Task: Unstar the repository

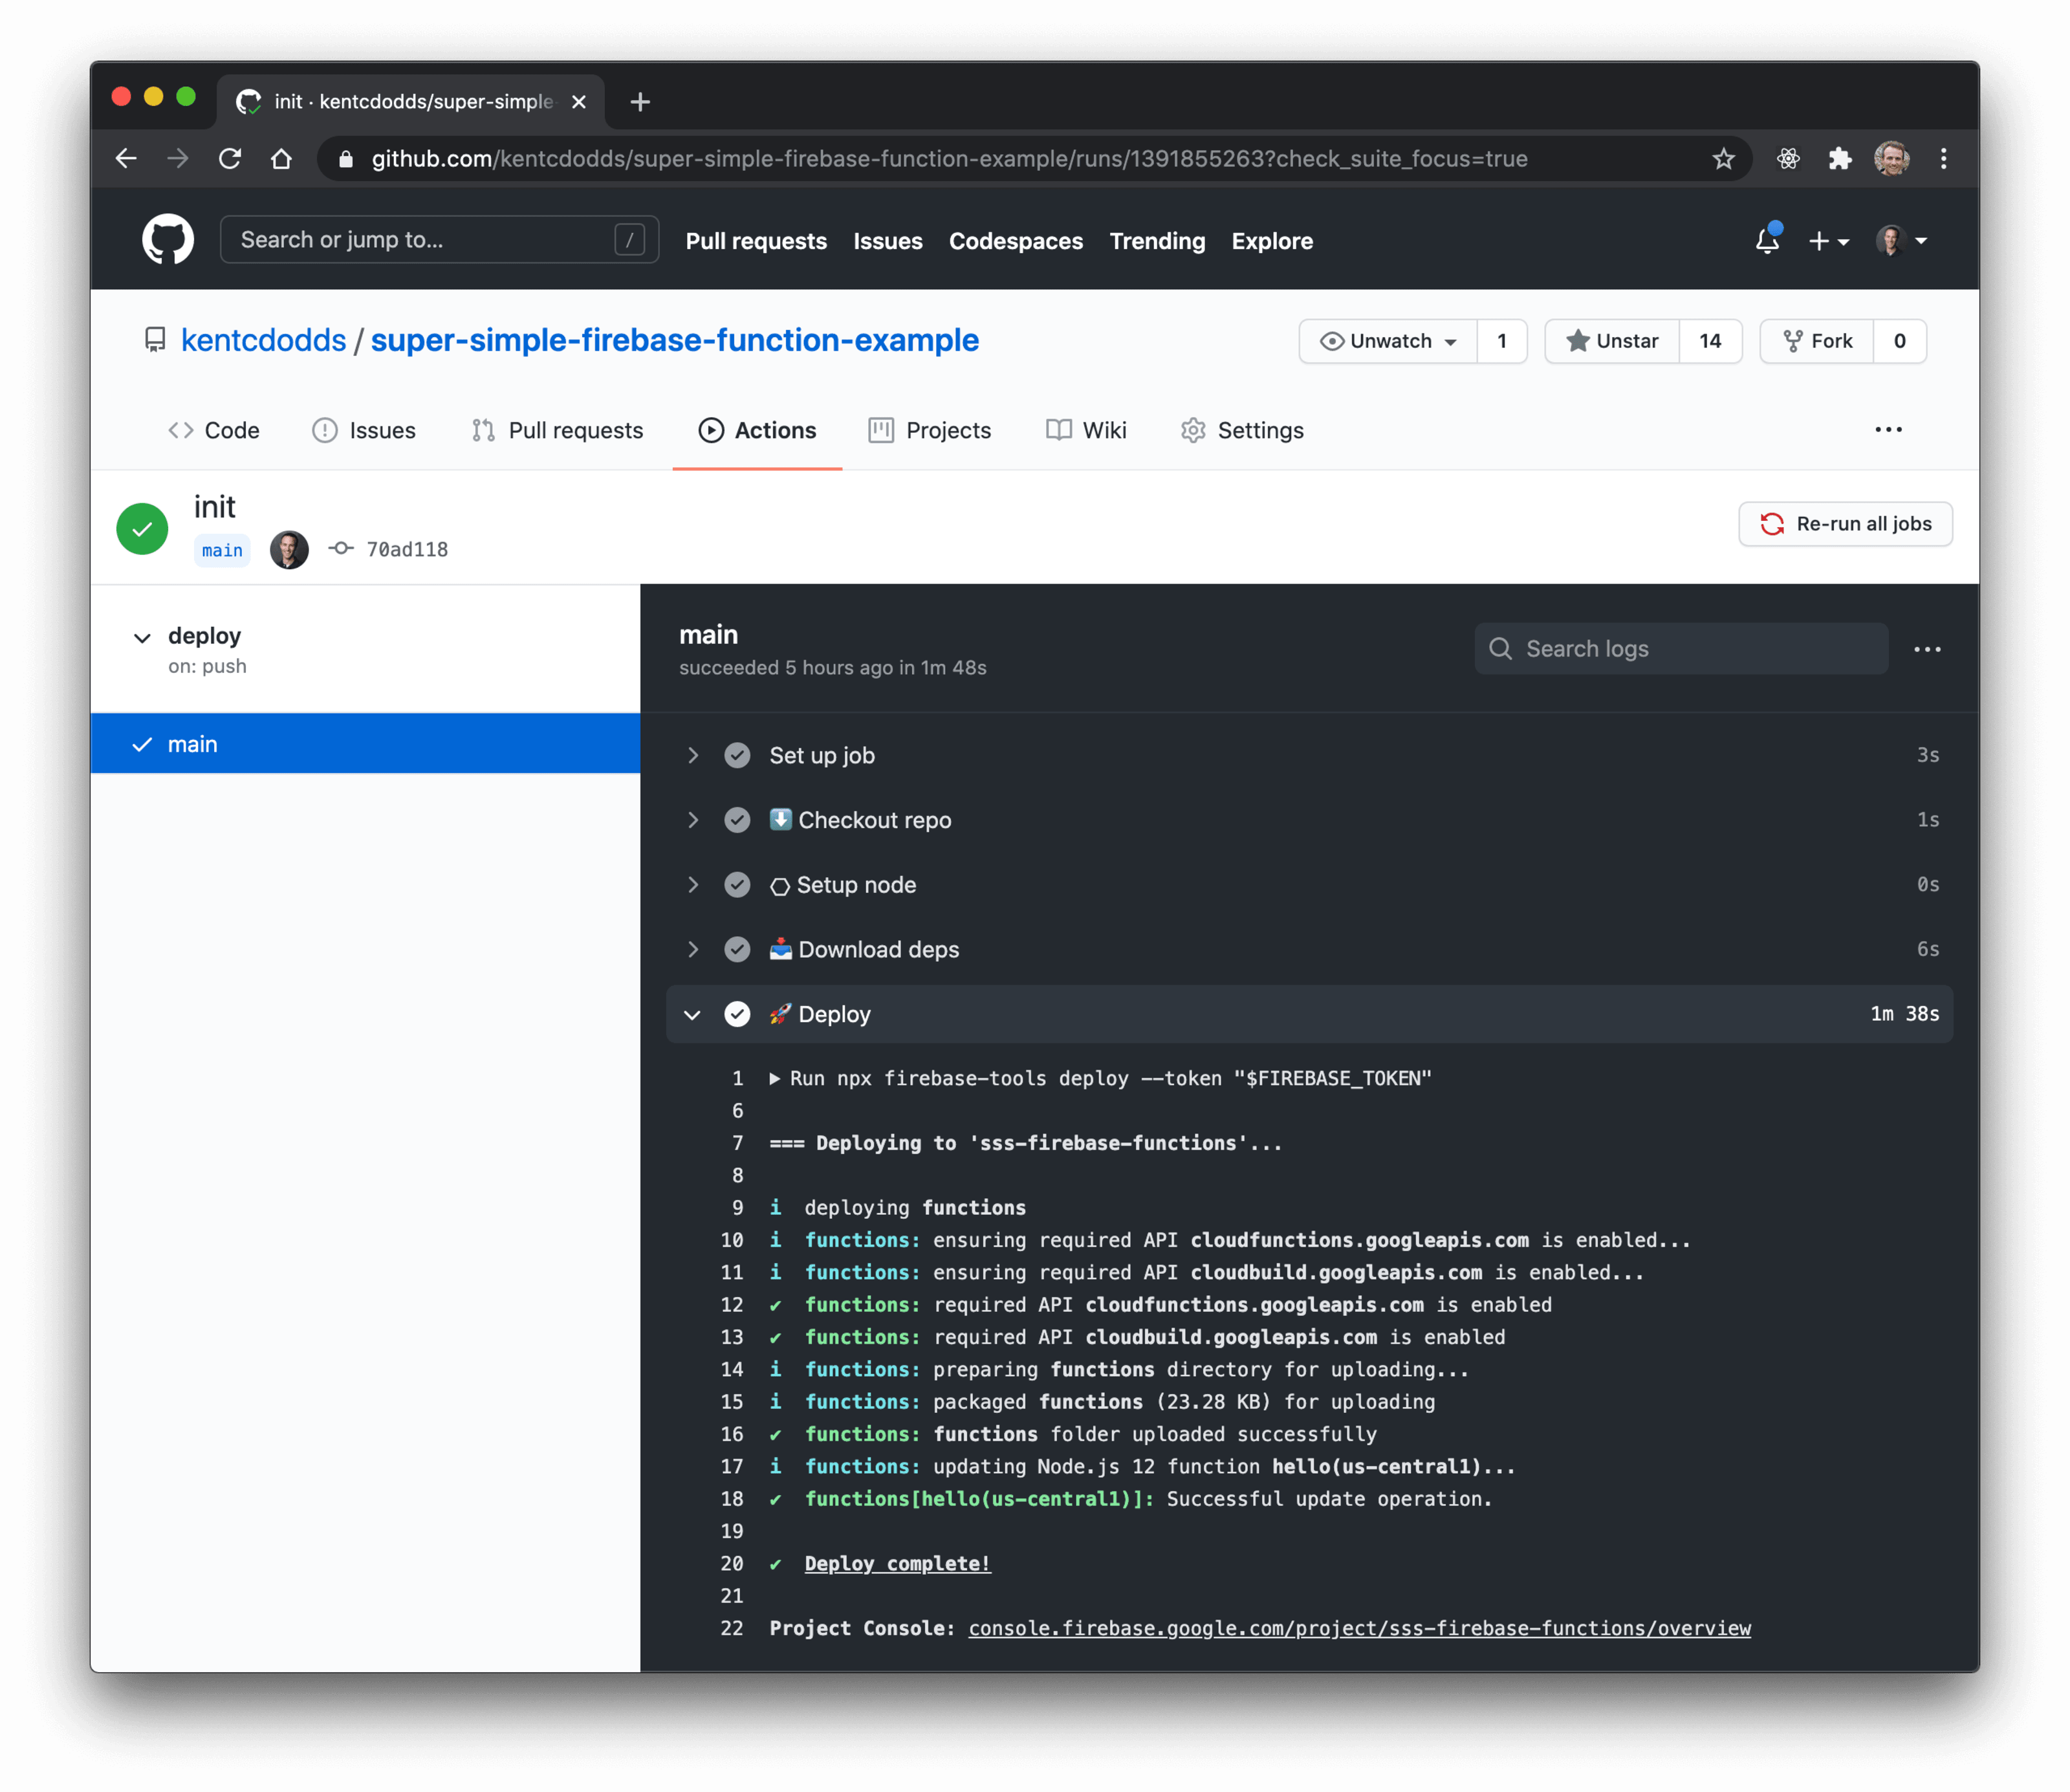Action: click(x=1611, y=341)
